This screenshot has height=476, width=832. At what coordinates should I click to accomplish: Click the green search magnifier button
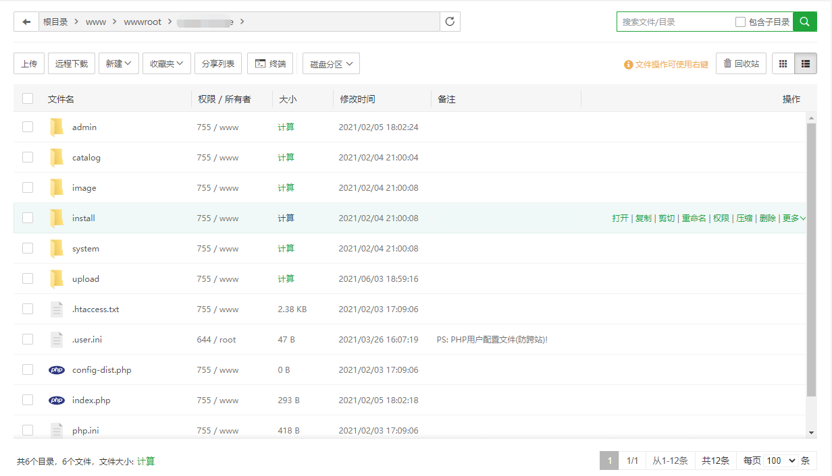804,22
